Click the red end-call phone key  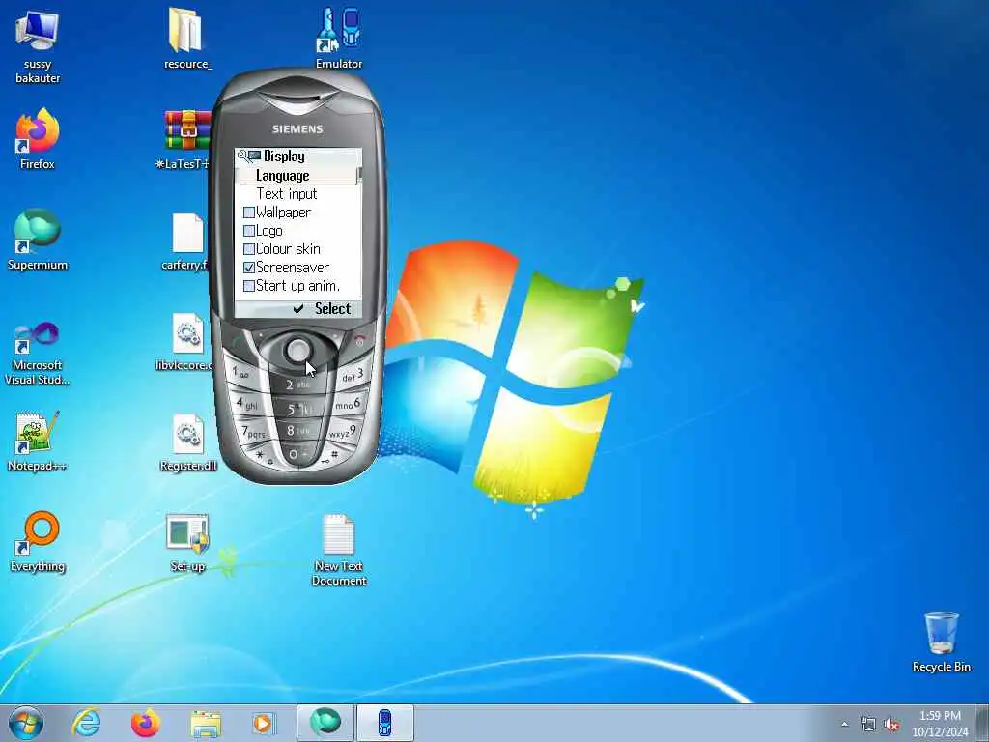click(359, 341)
